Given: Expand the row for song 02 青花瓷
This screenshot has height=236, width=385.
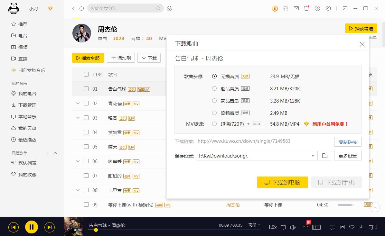Looking at the screenshot, I should point(78,103).
